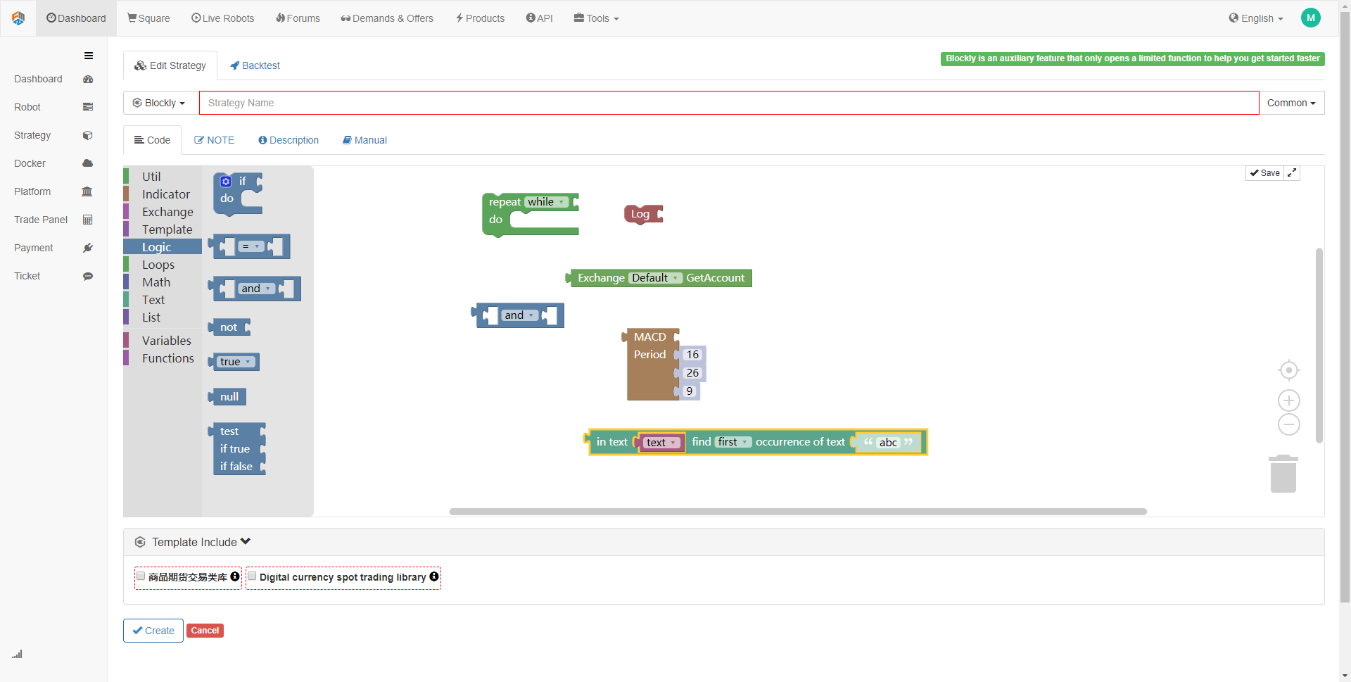Open the user avatar M icon
This screenshot has height=682, width=1351.
[1311, 18]
